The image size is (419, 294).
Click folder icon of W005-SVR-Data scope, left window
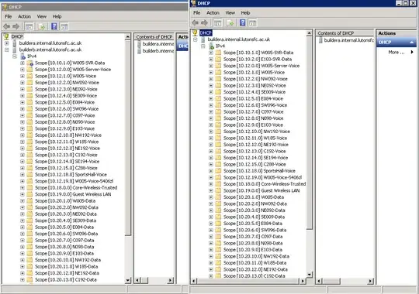tap(29, 63)
